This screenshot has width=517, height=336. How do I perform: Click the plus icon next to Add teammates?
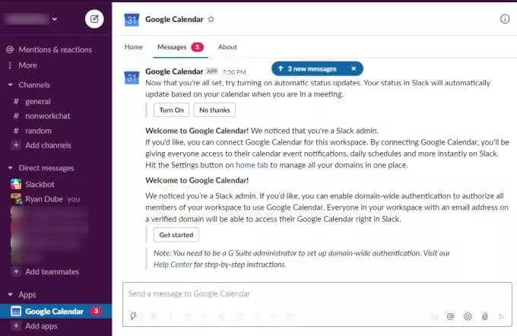point(15,271)
